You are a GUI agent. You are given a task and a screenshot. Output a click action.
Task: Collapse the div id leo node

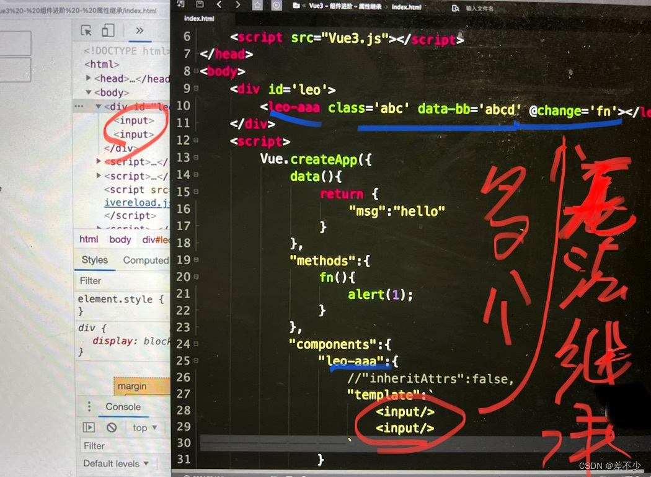pos(99,106)
